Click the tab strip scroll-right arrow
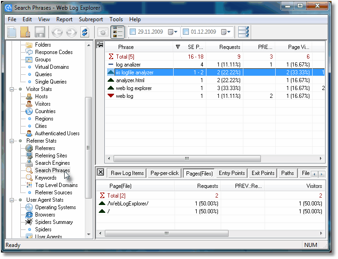This screenshot has width=338, height=259. point(322,174)
